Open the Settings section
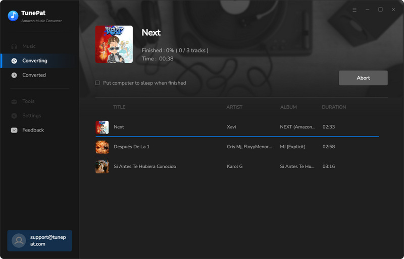This screenshot has width=404, height=259. point(39,116)
